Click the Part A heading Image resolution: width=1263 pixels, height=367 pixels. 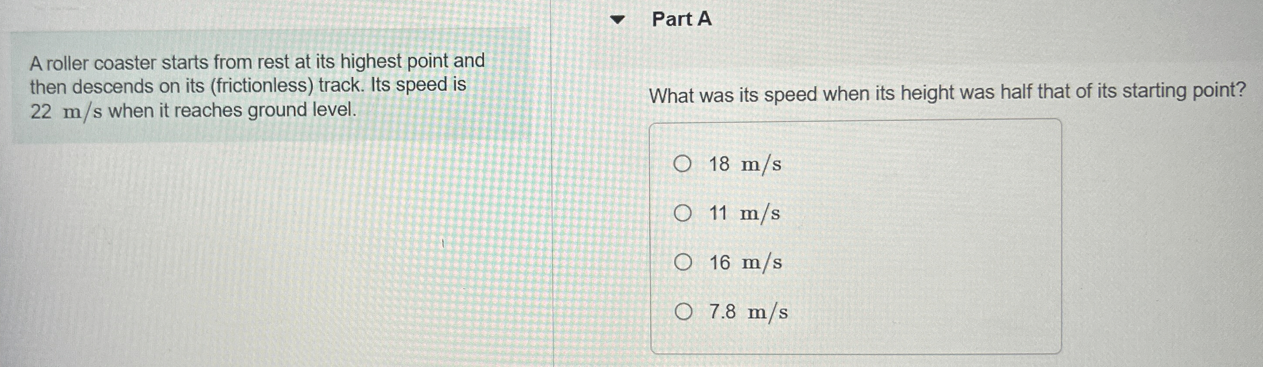click(x=681, y=19)
